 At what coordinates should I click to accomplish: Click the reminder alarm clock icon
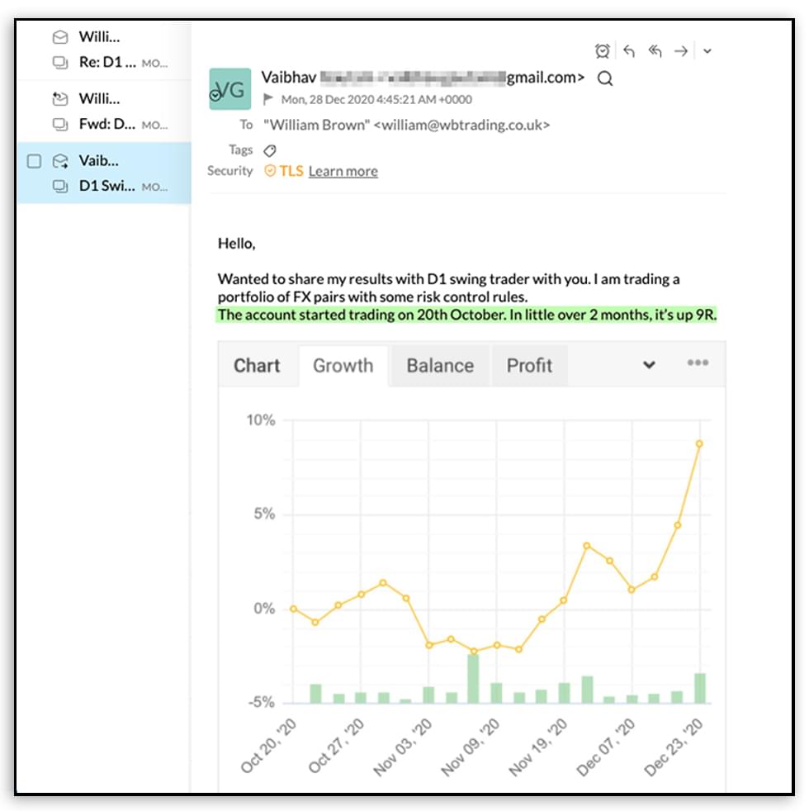click(x=603, y=51)
